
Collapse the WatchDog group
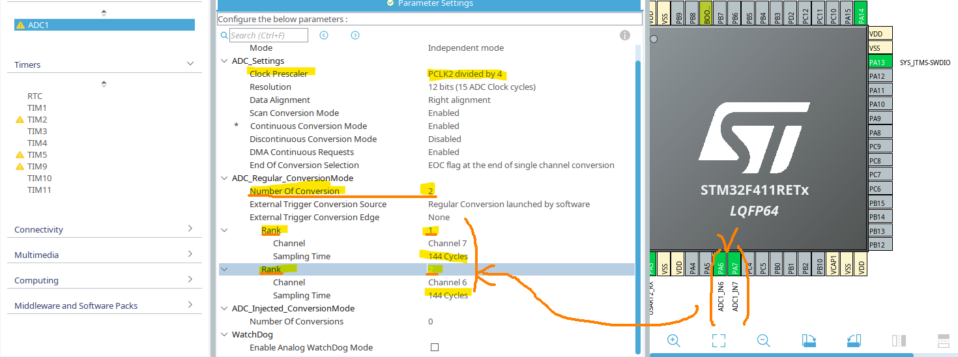[224, 334]
